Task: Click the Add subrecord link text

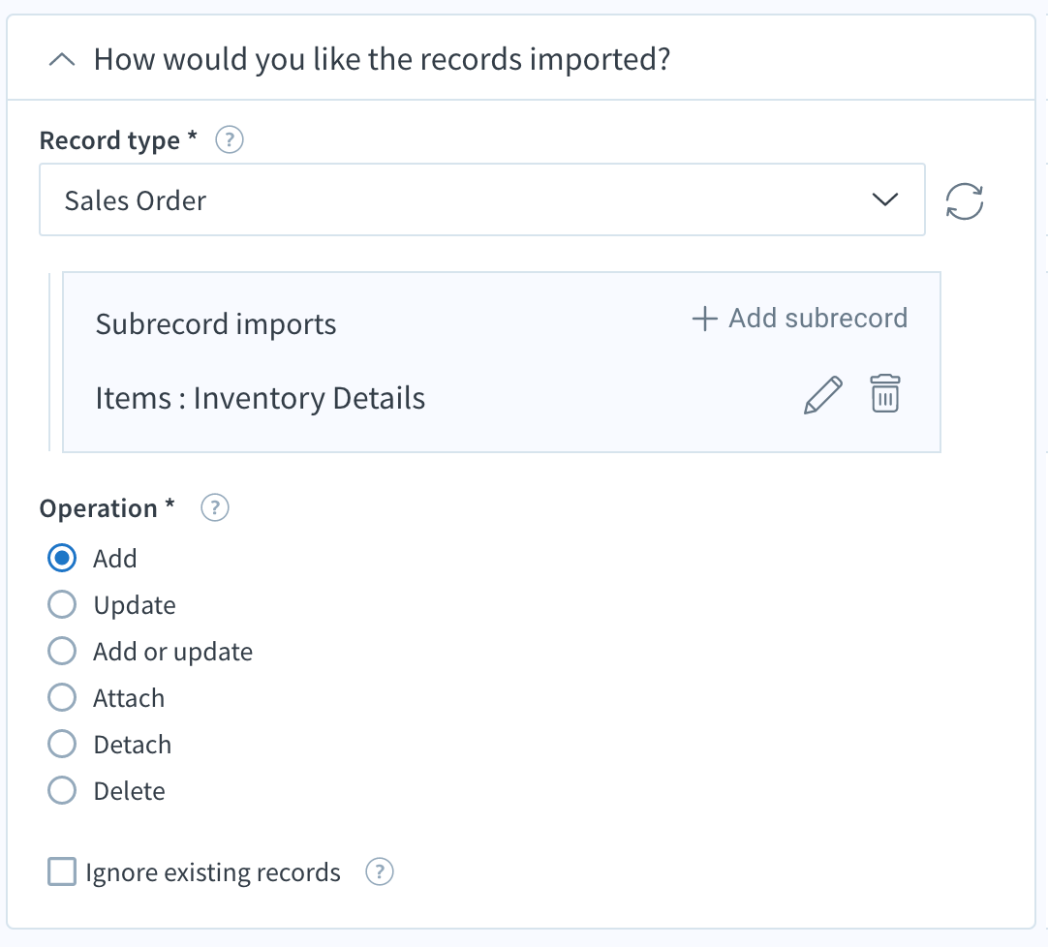Action: [817, 319]
